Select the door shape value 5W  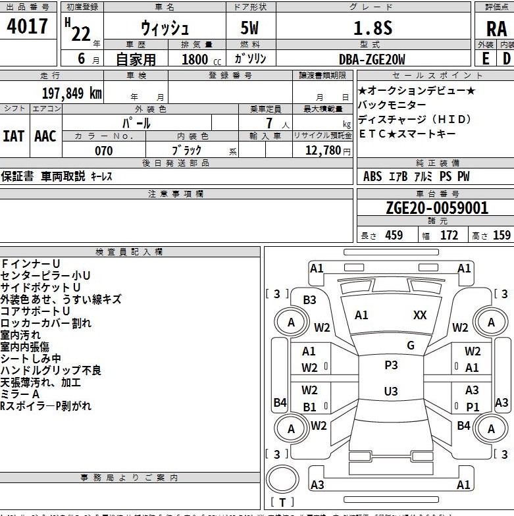tap(249, 28)
